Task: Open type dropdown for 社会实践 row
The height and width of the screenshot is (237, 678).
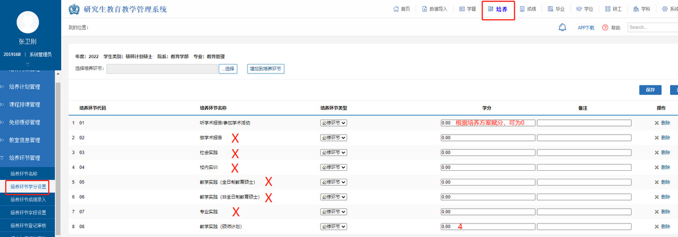Action: 334,152
